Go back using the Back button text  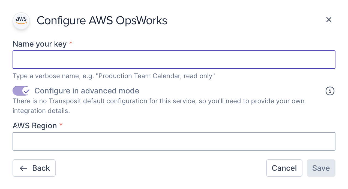[x=41, y=168]
